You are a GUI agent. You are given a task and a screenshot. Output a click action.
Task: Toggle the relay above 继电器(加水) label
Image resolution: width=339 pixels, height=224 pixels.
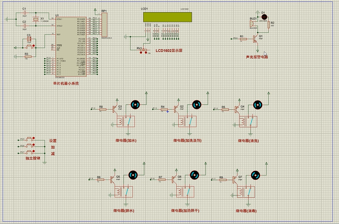pyautogui.click(x=124, y=121)
